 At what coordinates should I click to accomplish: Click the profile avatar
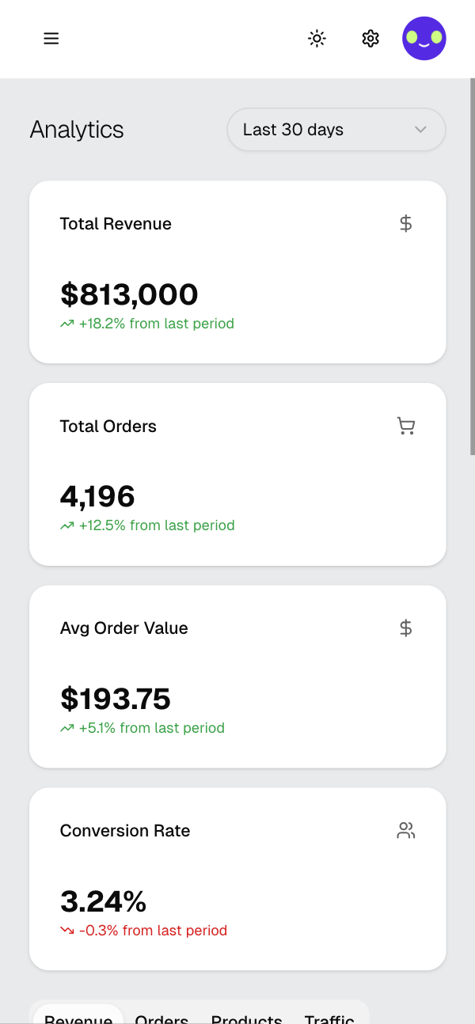pyautogui.click(x=424, y=38)
